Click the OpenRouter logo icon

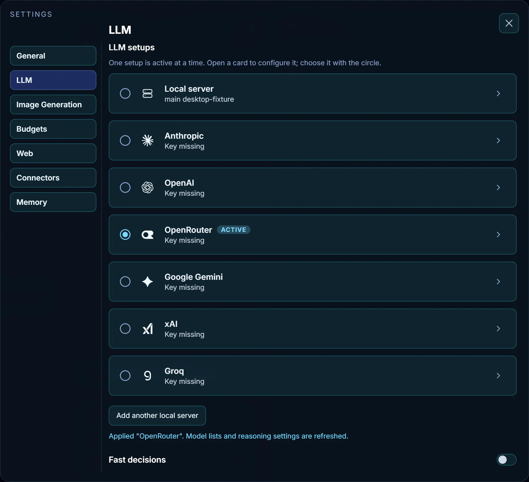[x=148, y=235]
